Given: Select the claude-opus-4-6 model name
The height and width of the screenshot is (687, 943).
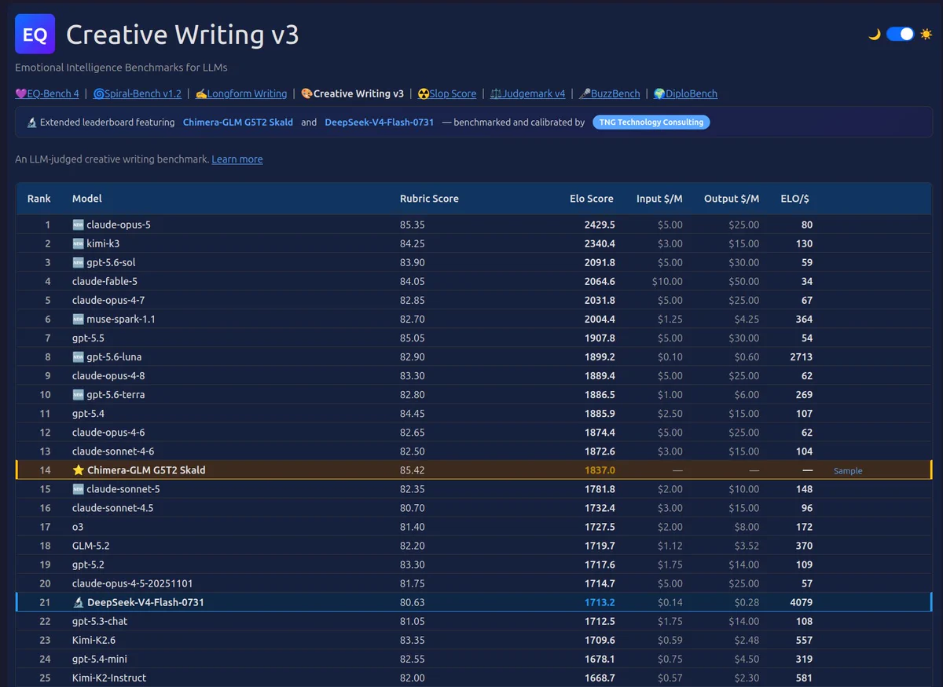Looking at the screenshot, I should coord(108,433).
